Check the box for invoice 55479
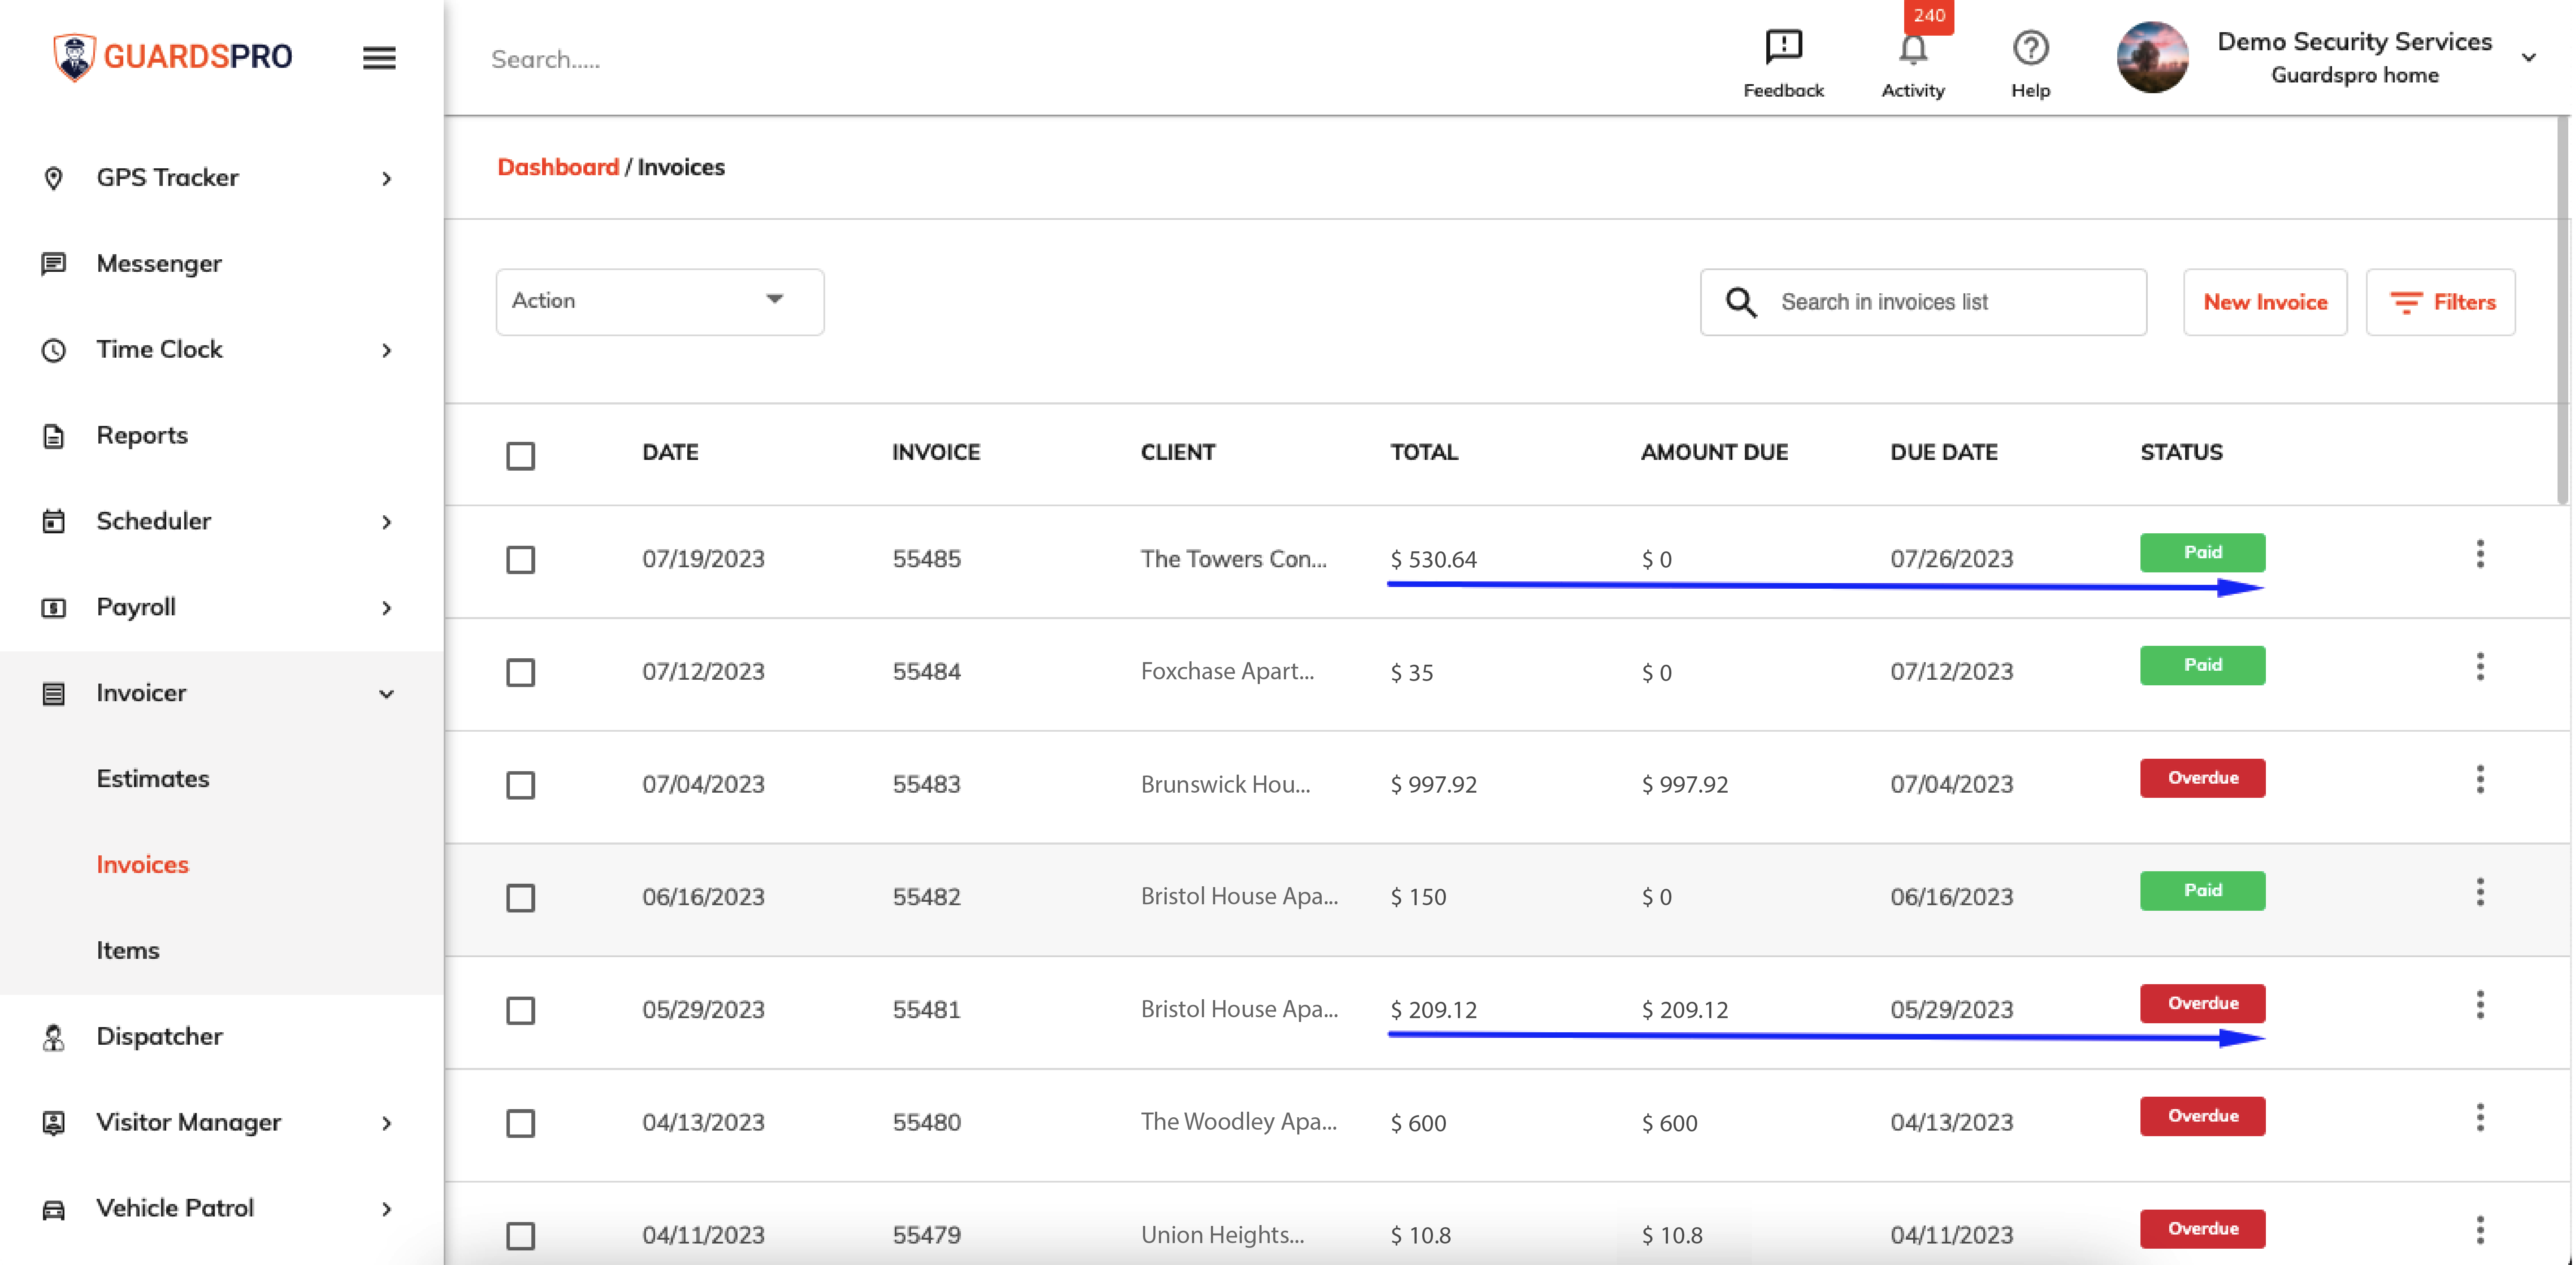 click(x=520, y=1236)
